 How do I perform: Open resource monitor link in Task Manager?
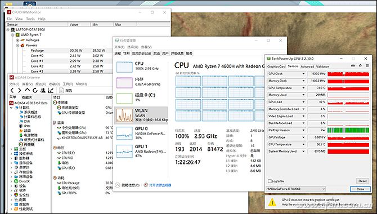[160, 185]
